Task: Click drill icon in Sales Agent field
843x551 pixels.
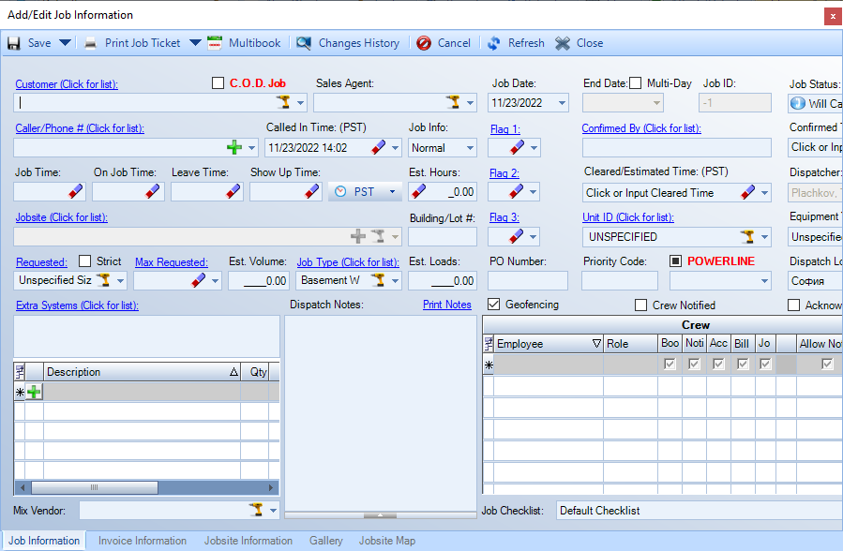Action: click(453, 102)
